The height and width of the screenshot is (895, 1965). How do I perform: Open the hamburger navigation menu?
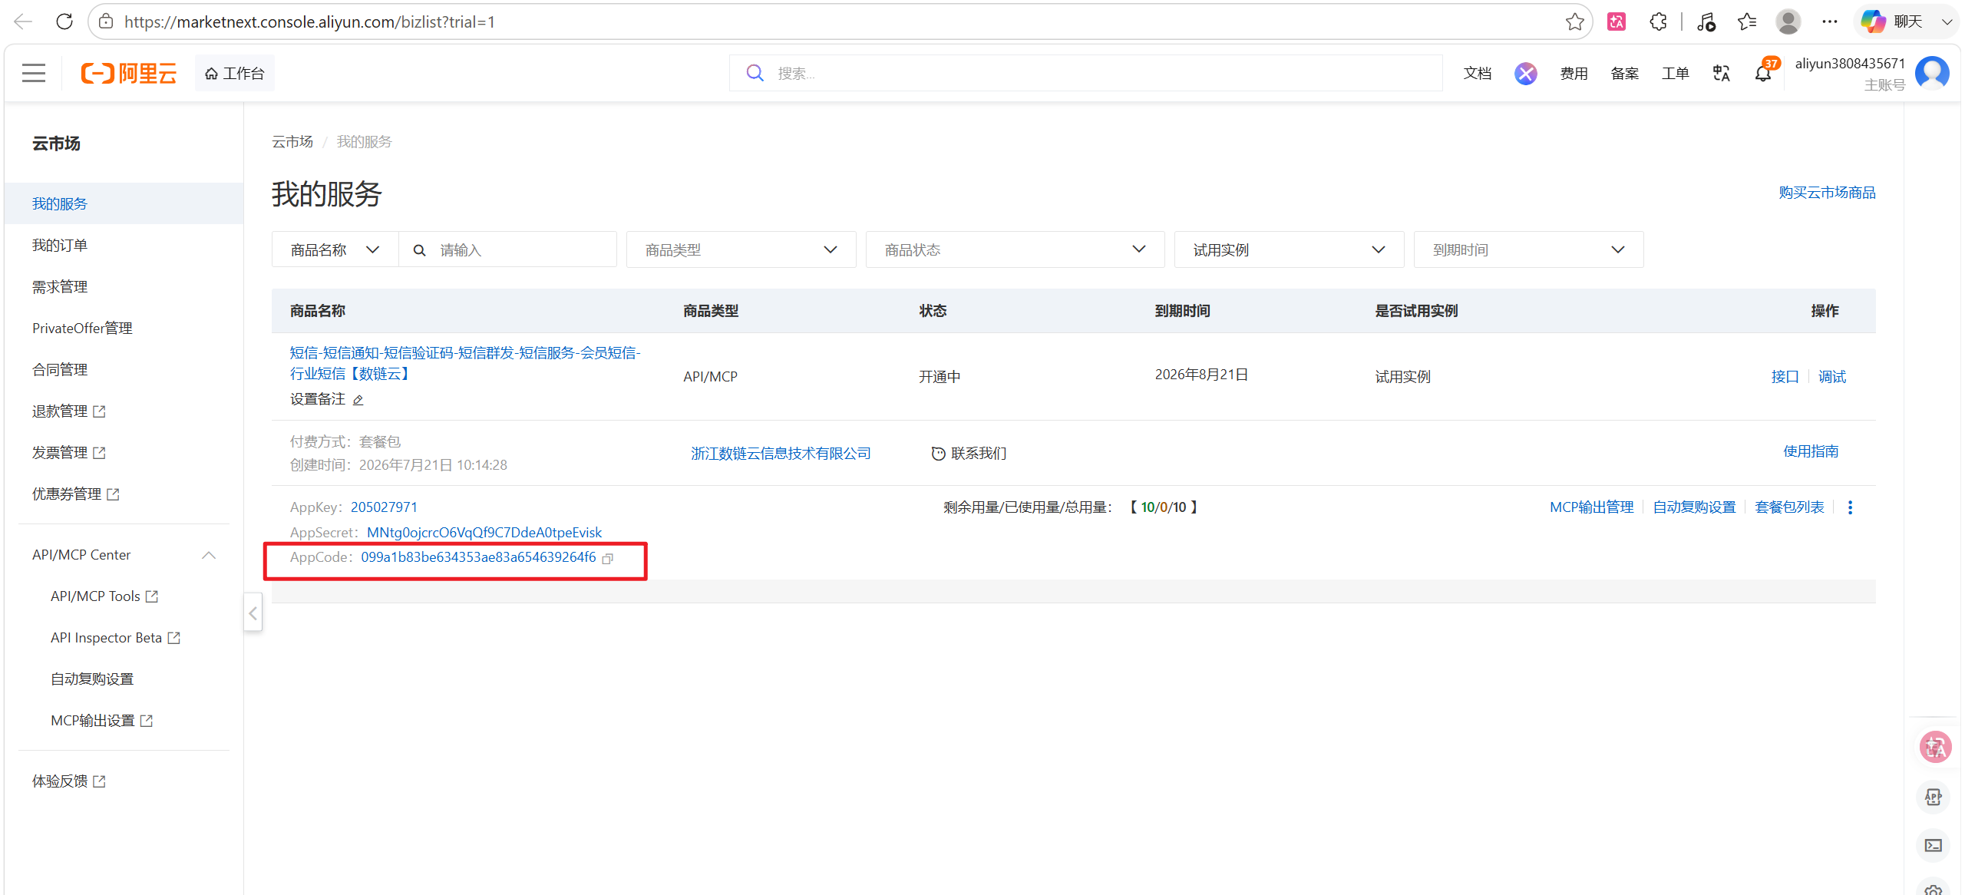(34, 73)
